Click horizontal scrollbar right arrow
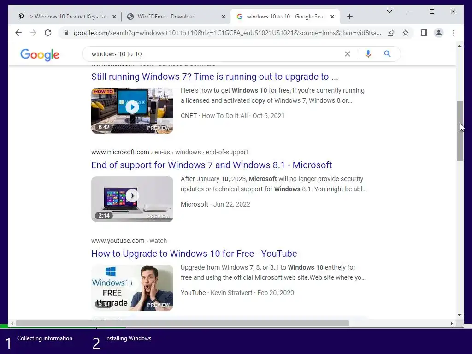 [452, 323]
